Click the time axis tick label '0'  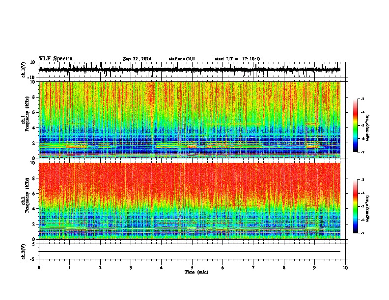click(39, 268)
